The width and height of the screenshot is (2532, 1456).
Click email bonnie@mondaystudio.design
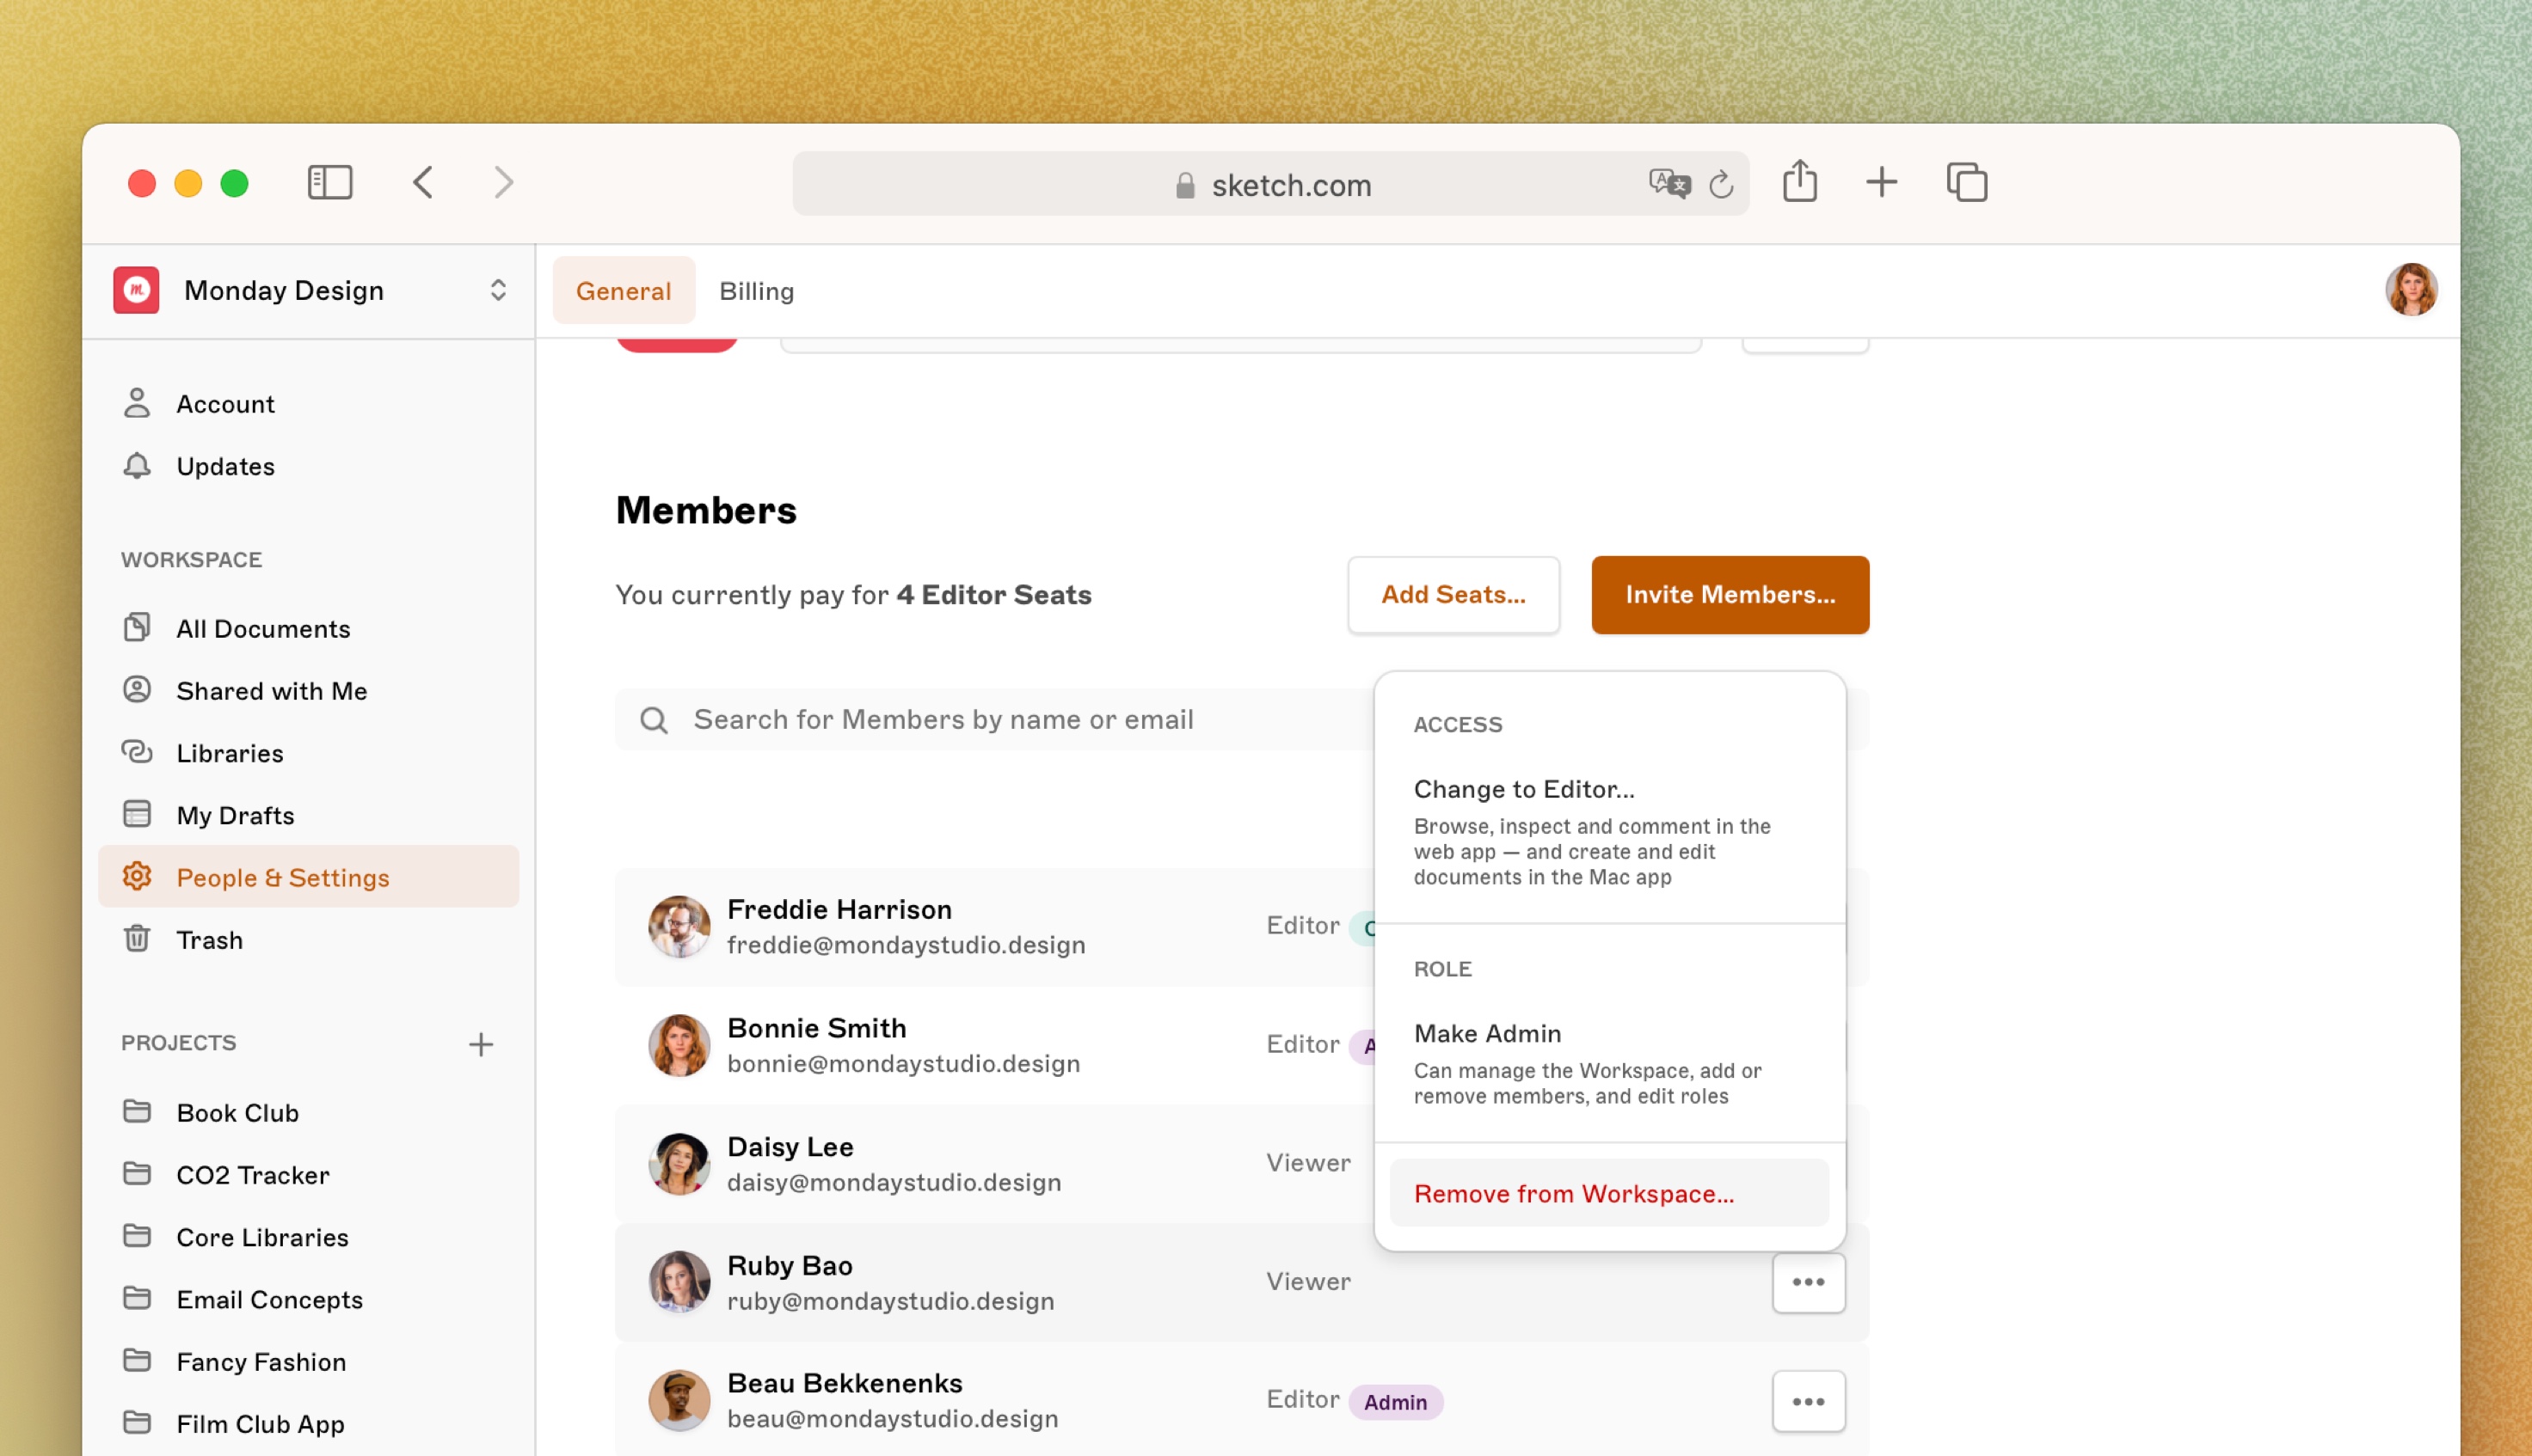pos(903,1063)
